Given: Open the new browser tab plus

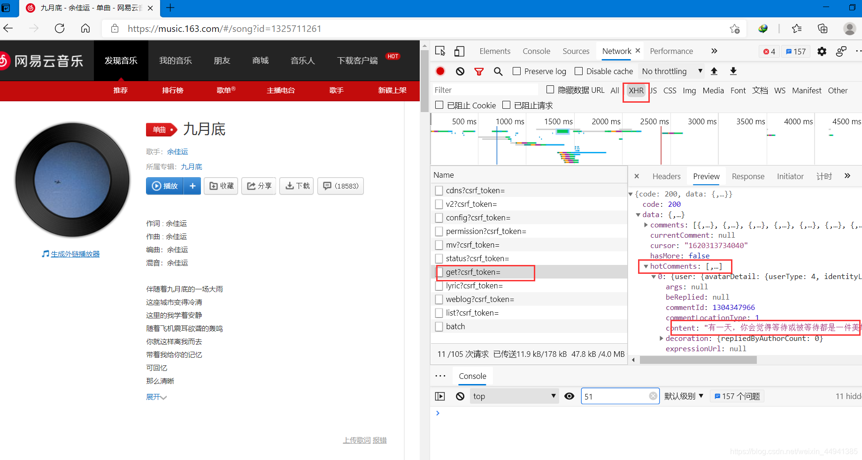Looking at the screenshot, I should pyautogui.click(x=170, y=8).
